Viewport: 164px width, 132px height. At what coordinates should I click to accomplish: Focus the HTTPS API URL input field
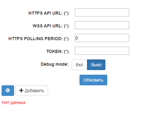[x=102, y=12]
